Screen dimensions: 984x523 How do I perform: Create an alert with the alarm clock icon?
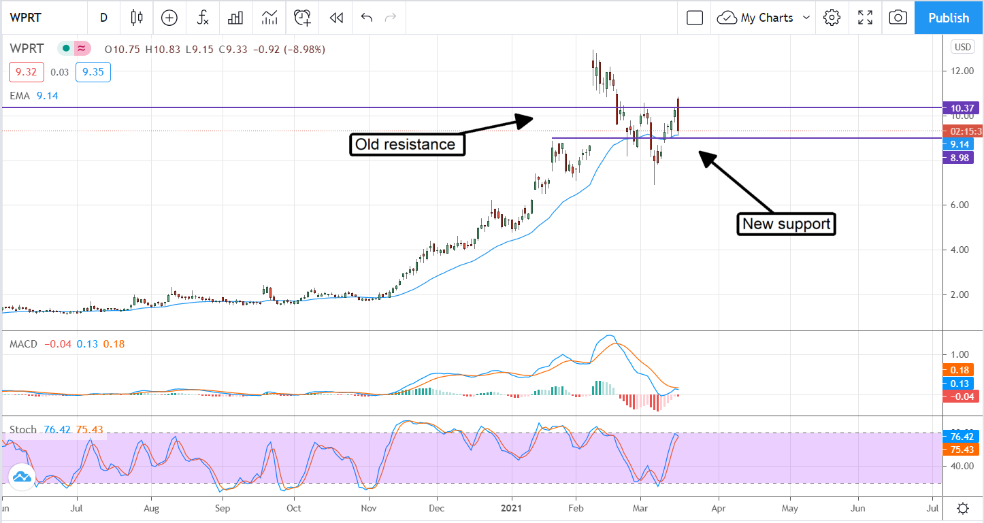click(302, 18)
